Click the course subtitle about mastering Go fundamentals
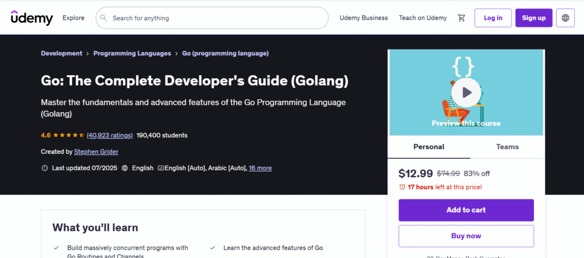 [x=193, y=108]
